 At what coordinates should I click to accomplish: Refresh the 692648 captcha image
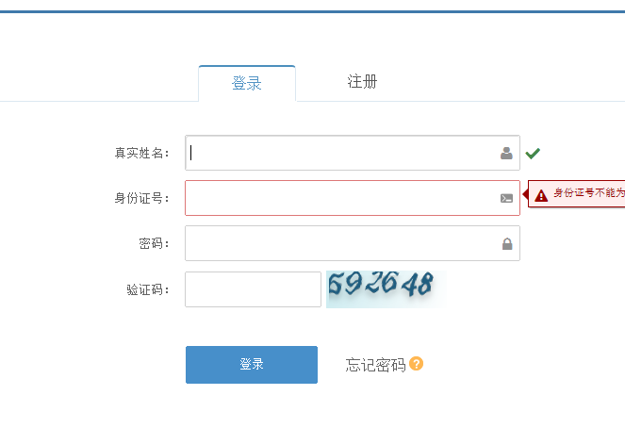tap(387, 289)
